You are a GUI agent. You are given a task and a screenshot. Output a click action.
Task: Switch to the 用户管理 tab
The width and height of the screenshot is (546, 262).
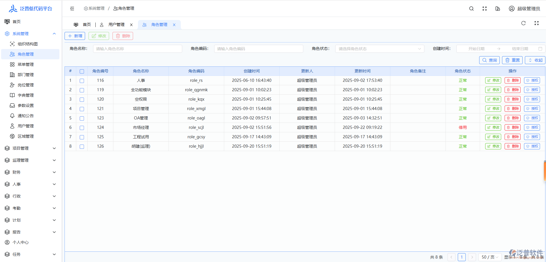pos(116,25)
